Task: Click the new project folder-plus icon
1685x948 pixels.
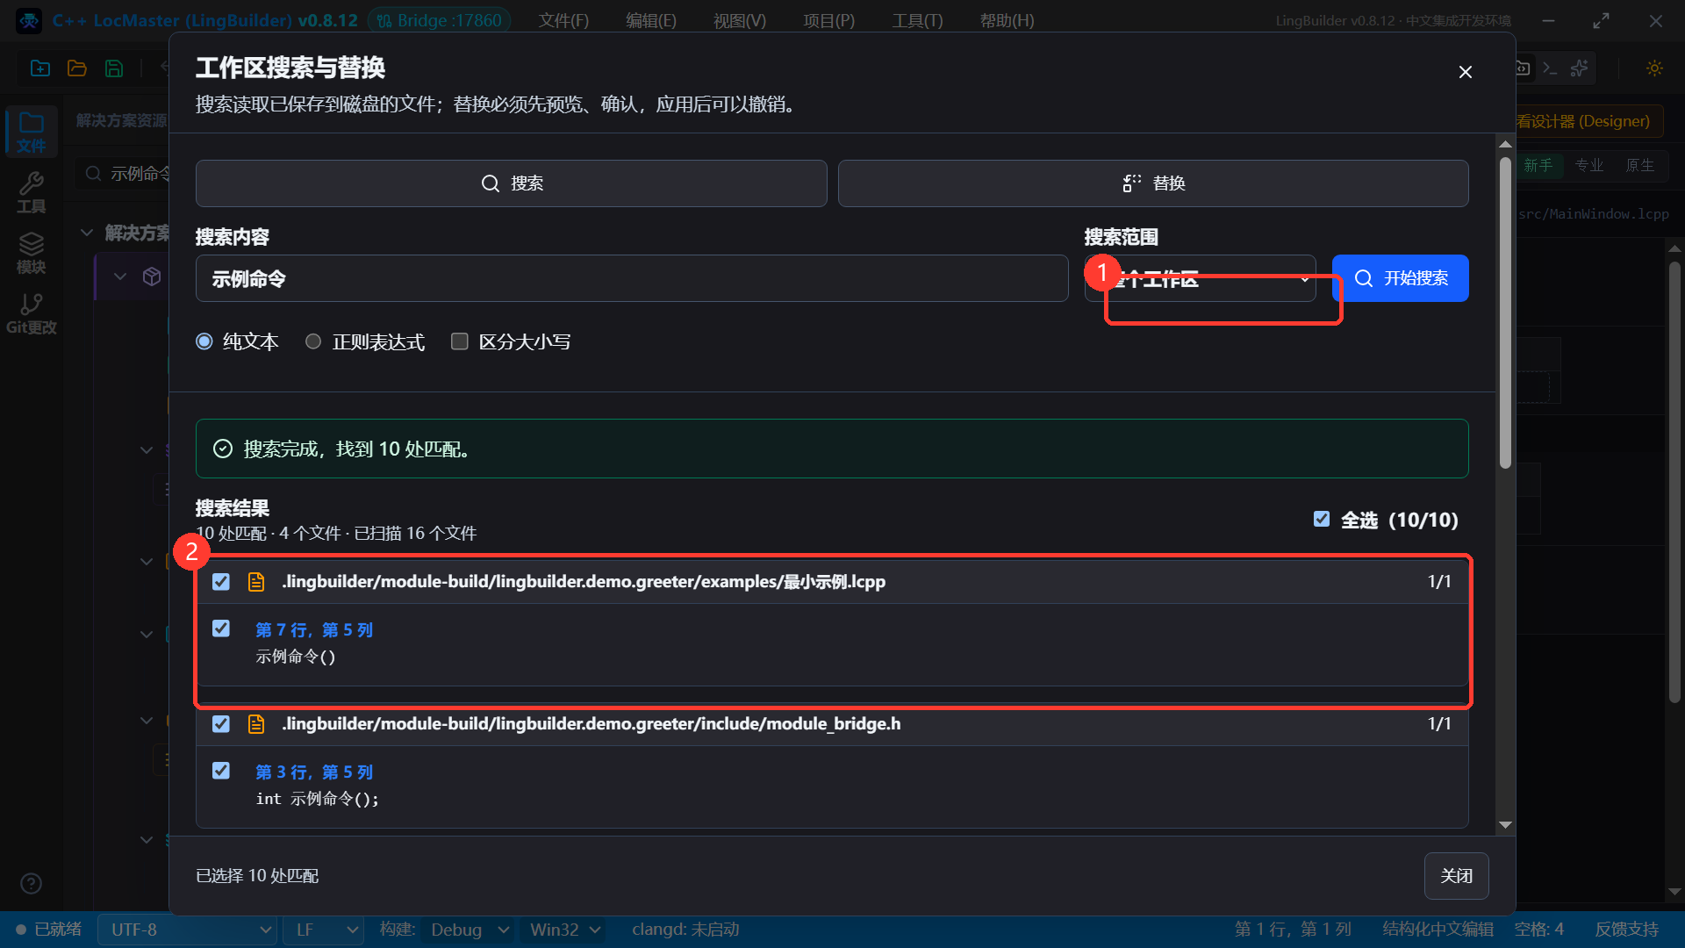Action: [x=40, y=68]
